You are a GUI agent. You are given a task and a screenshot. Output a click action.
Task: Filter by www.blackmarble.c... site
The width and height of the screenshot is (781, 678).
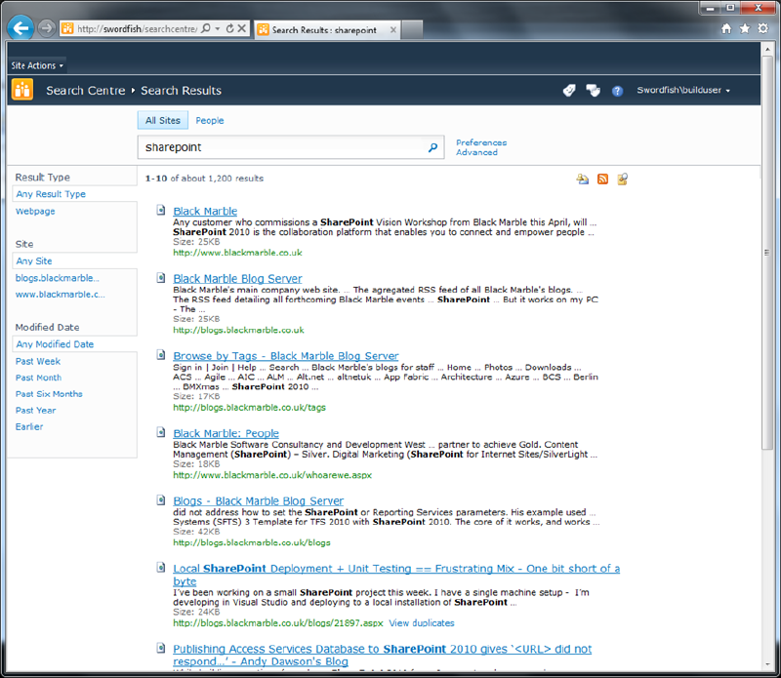click(x=61, y=295)
